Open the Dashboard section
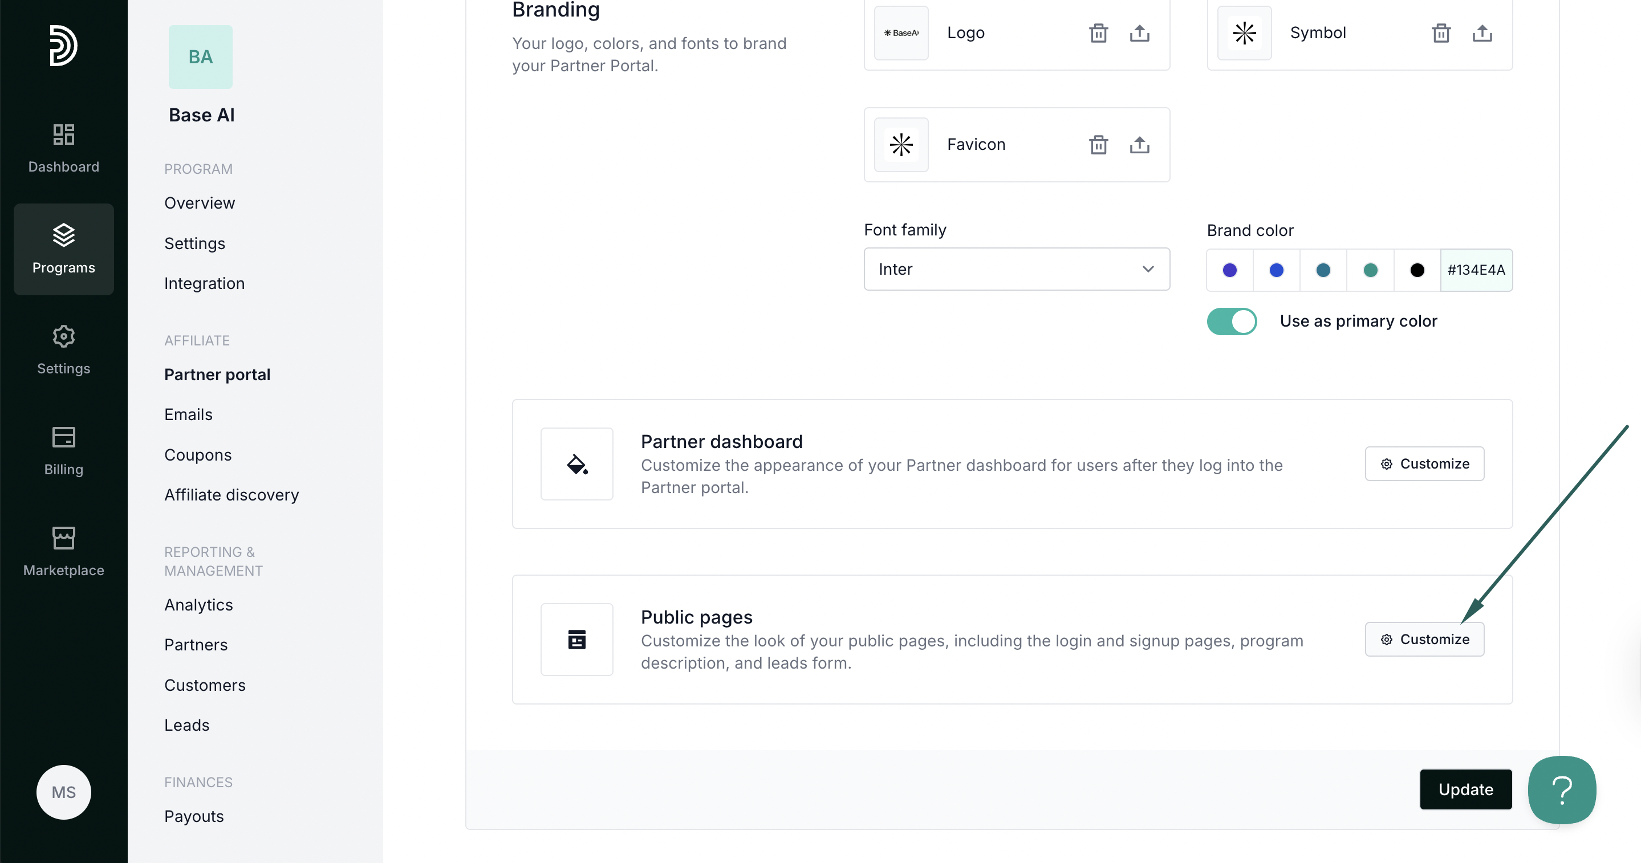 coord(64,148)
